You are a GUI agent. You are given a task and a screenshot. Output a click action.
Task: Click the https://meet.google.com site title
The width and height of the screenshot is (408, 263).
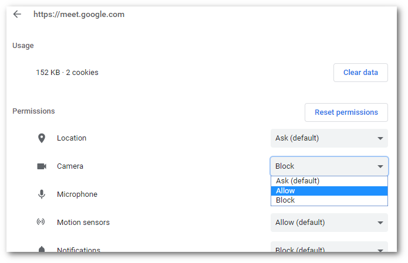(x=79, y=14)
